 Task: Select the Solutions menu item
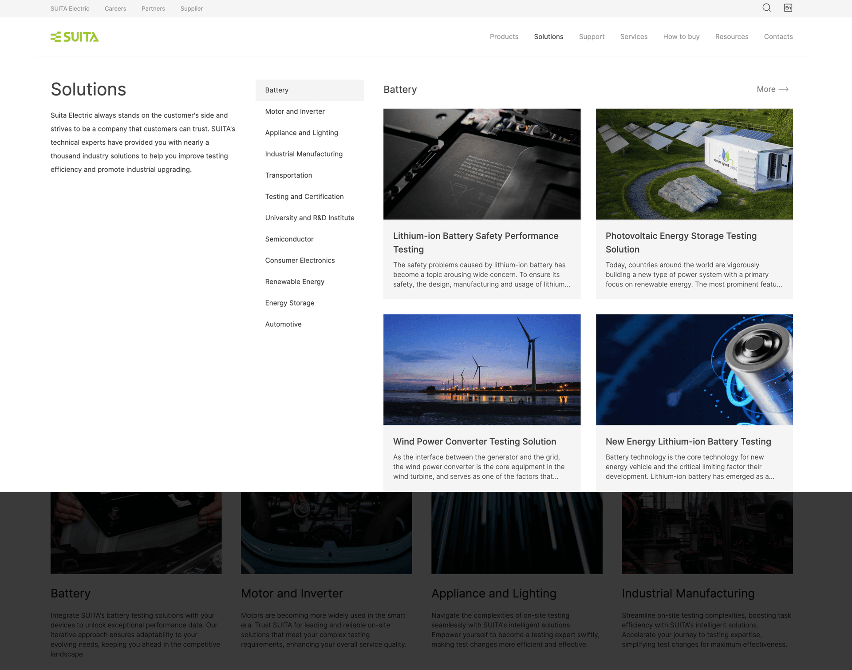pos(548,36)
